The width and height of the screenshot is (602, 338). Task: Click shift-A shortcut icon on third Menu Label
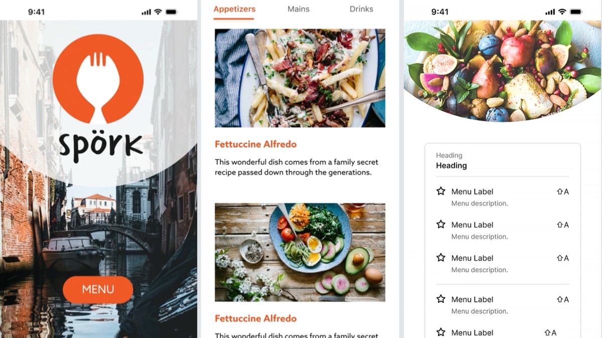coord(563,258)
